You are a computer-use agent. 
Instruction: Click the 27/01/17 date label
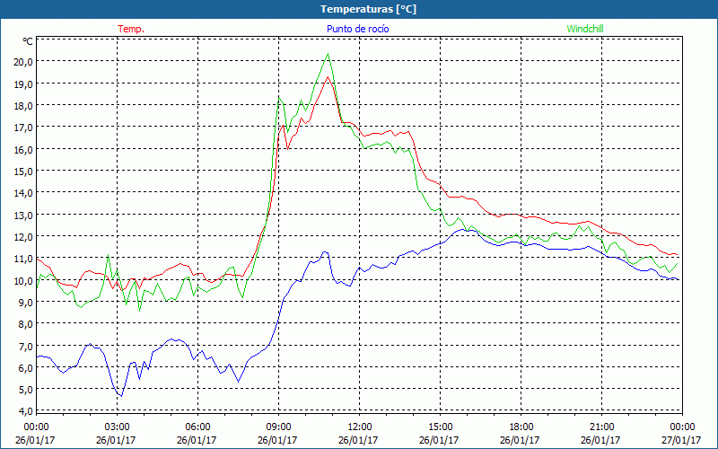click(x=681, y=440)
